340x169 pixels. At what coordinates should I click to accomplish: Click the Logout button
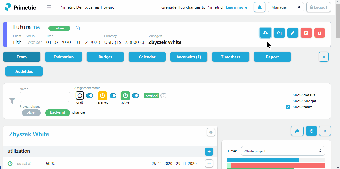pos(318,7)
